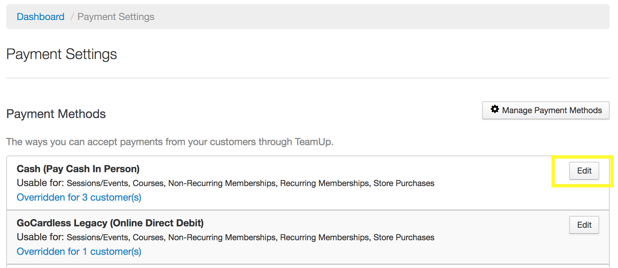
Task: Open Overridden for 3 customer(s) link
Action: click(x=79, y=197)
